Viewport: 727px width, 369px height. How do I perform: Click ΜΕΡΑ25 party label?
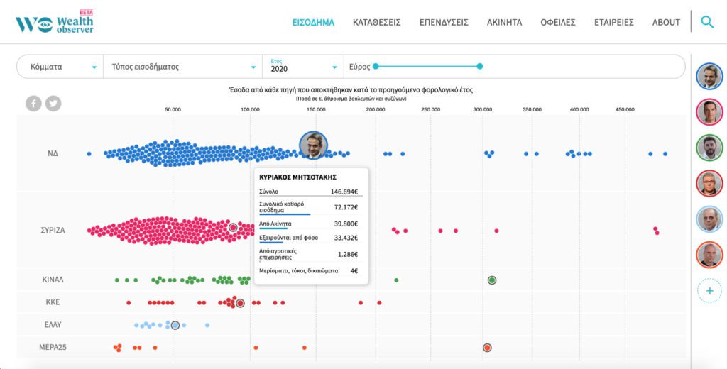[x=53, y=347]
